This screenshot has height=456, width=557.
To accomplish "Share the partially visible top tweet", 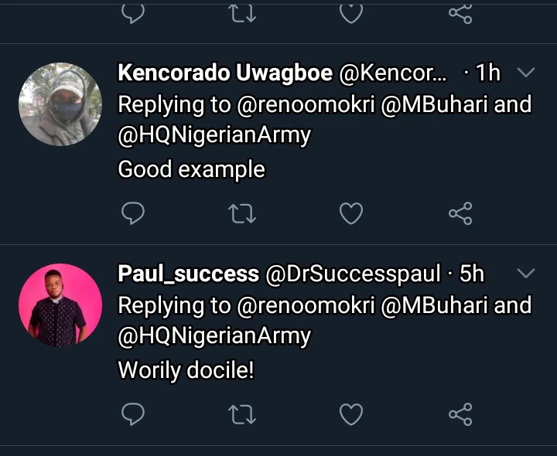I will 460,11.
